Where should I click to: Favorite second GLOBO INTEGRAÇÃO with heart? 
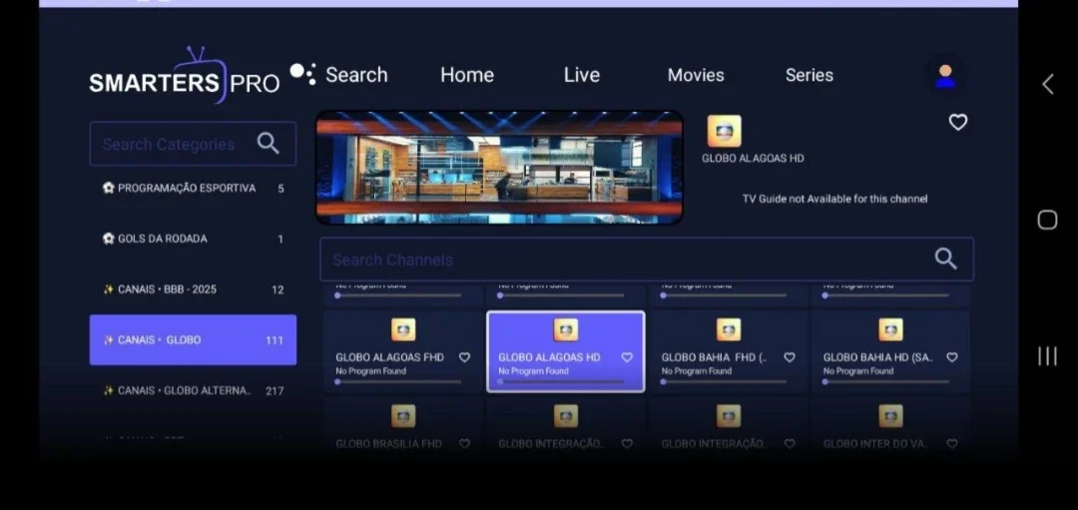click(x=790, y=444)
